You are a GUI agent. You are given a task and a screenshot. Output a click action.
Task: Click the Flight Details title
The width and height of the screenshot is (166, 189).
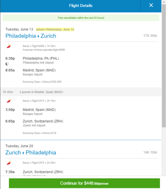[x=81, y=5]
